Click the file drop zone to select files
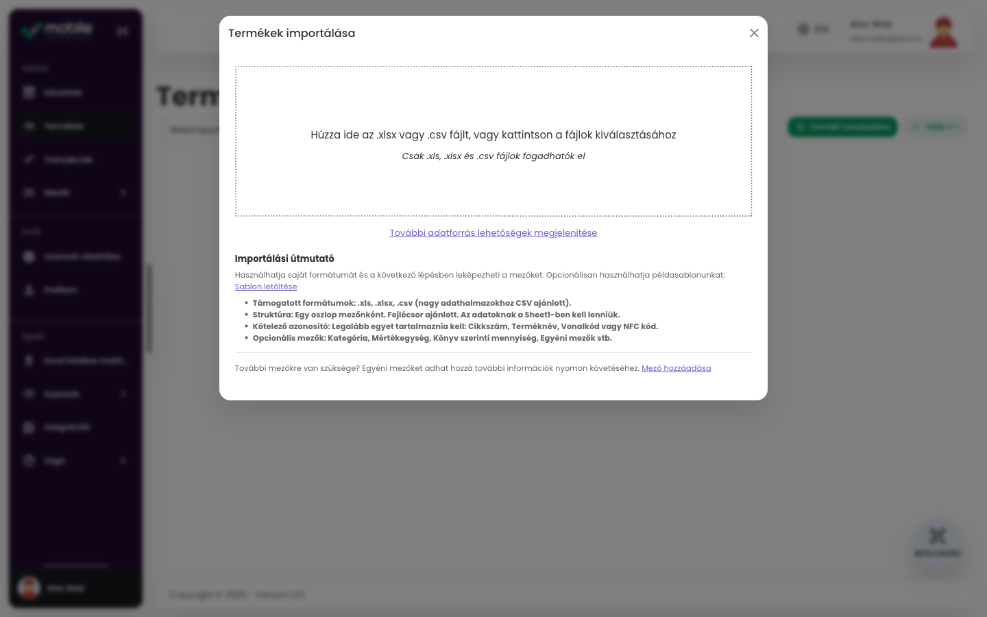This screenshot has width=987, height=617. [493, 141]
